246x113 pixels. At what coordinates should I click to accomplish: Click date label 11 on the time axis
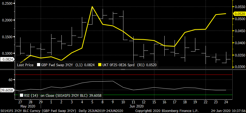tap(133, 102)
